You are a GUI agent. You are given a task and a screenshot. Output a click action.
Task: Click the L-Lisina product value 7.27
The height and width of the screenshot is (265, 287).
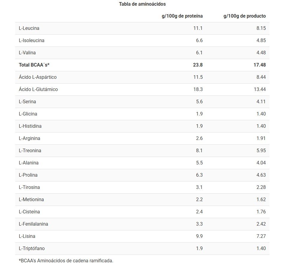[261, 236]
